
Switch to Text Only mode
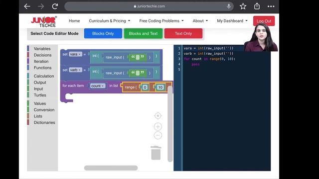[x=183, y=33]
